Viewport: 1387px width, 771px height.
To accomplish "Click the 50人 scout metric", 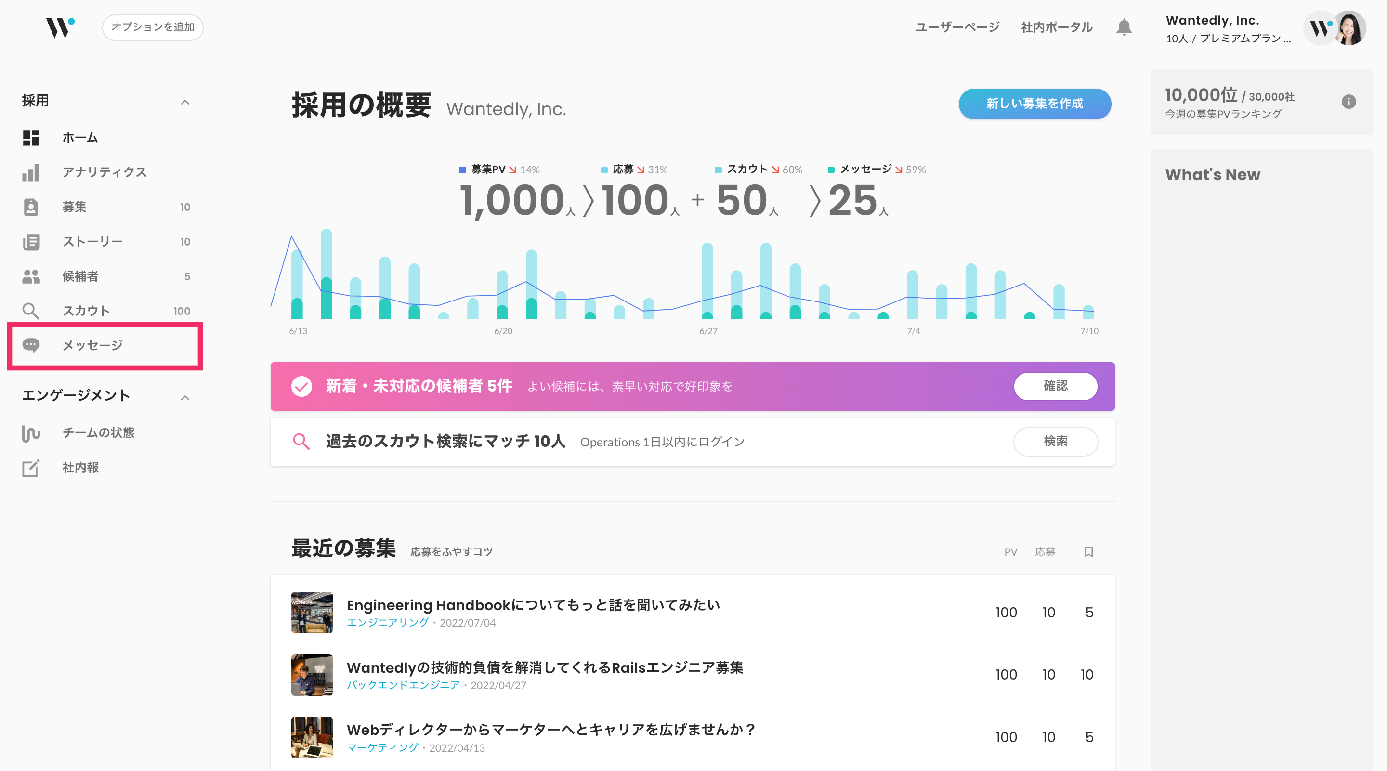I will [x=747, y=200].
